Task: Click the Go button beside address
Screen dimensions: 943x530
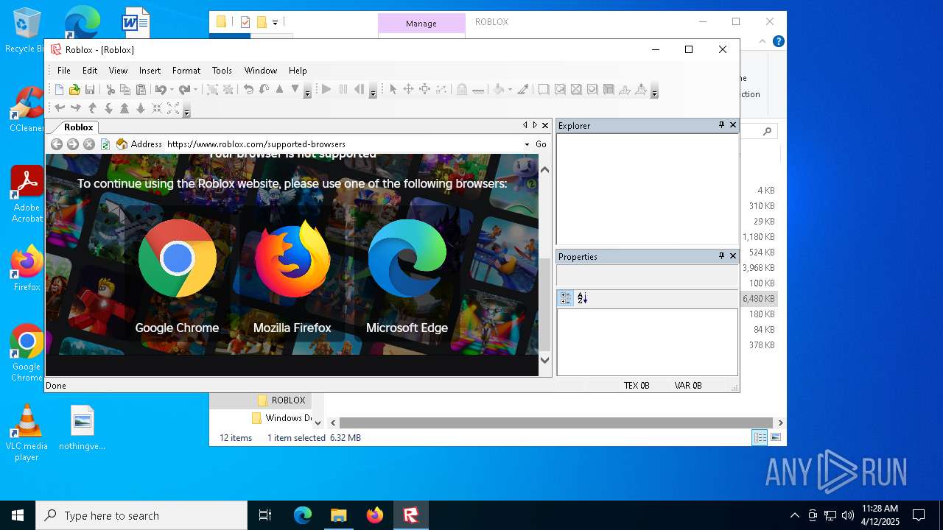Action: (x=541, y=144)
